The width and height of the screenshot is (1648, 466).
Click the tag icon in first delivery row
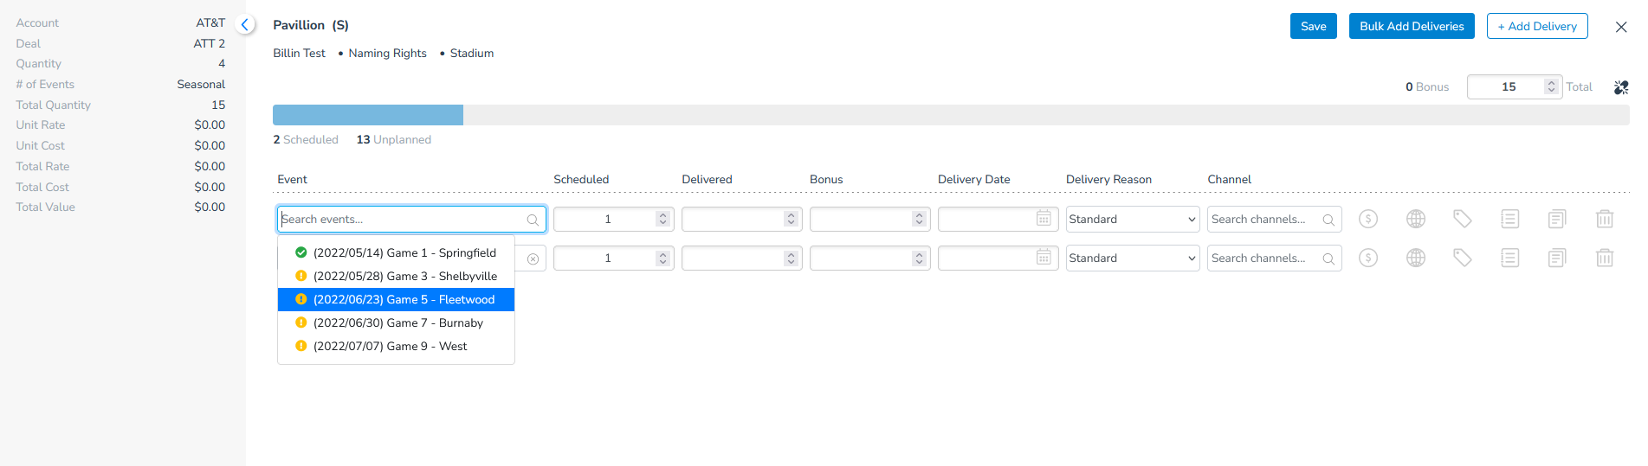(x=1463, y=219)
